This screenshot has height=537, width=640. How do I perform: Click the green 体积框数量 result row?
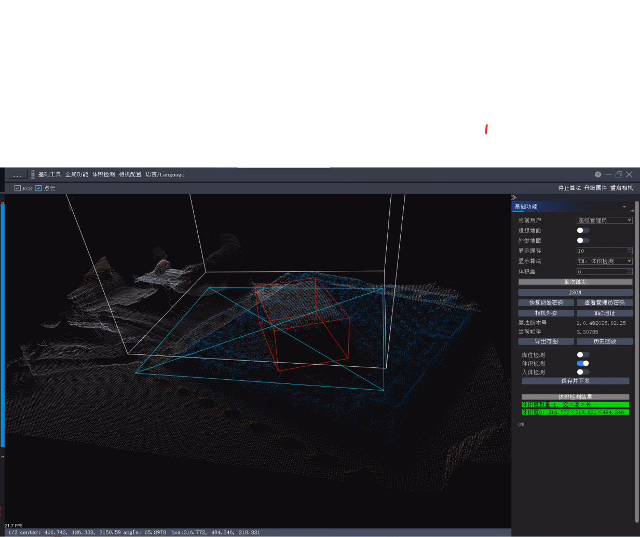pyautogui.click(x=575, y=405)
